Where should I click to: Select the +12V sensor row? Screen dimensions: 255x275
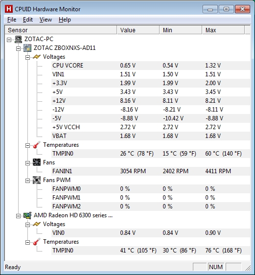(x=151, y=101)
